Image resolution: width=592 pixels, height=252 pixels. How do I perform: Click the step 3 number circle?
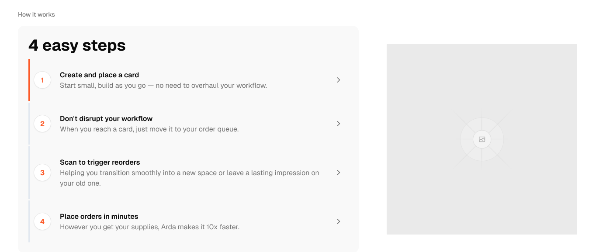point(42,173)
